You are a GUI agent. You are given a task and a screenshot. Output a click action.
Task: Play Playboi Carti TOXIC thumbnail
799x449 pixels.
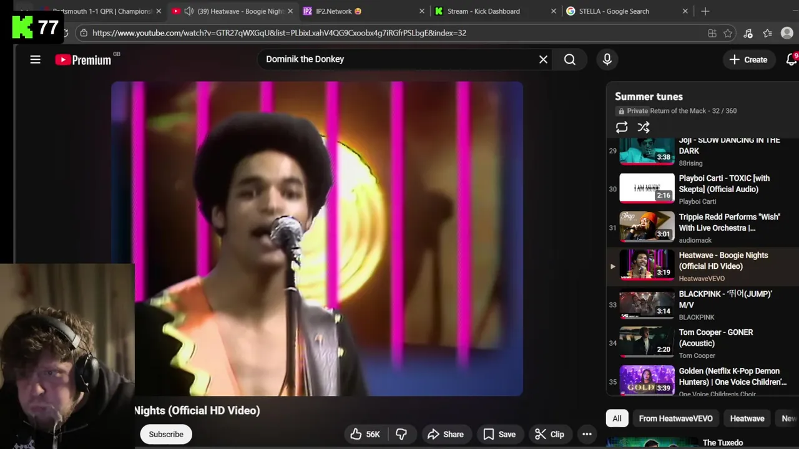tap(647, 188)
